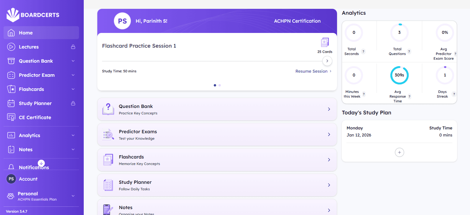Click the 309s Avg Response Time ring
470x215 pixels.
(x=400, y=75)
